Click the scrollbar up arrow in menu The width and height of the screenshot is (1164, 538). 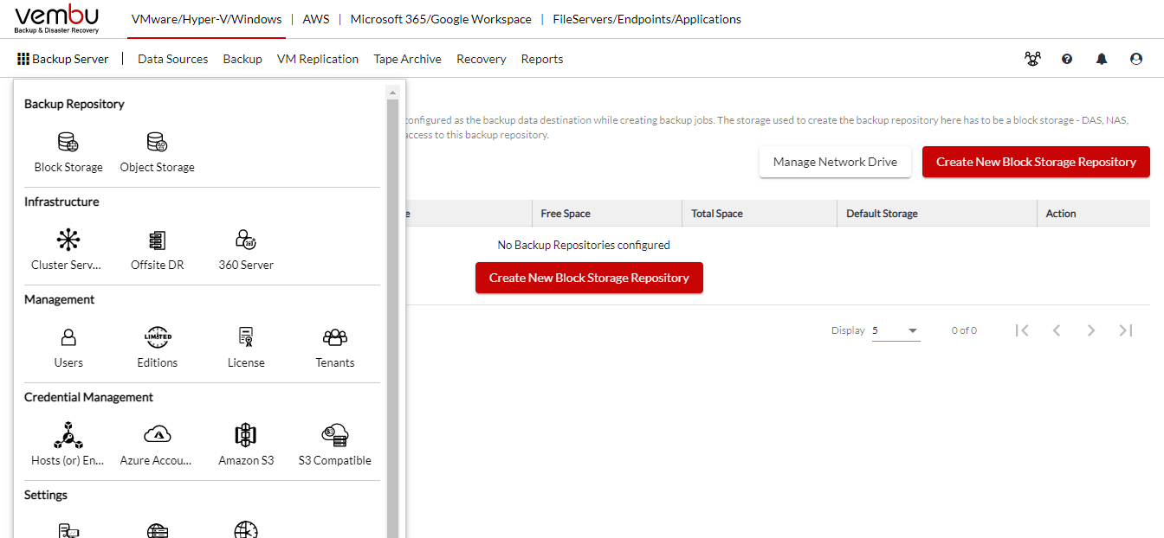pyautogui.click(x=392, y=92)
